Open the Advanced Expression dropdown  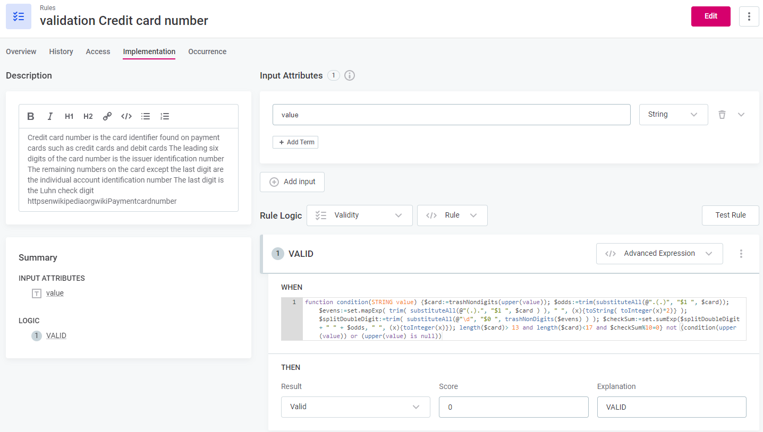point(659,254)
